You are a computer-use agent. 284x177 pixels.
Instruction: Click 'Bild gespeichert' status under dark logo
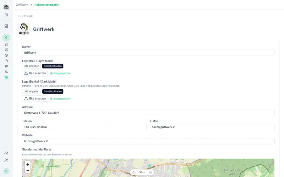(61, 99)
